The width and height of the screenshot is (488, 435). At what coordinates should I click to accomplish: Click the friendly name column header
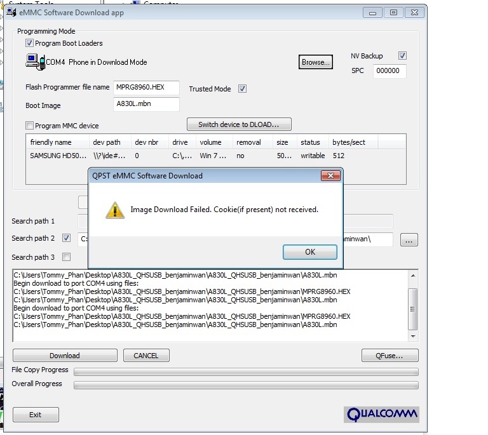[58, 142]
